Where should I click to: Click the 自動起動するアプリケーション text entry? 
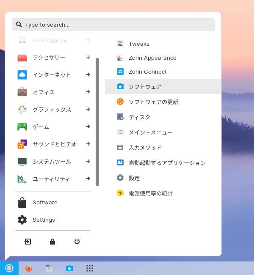pyautogui.click(x=167, y=163)
